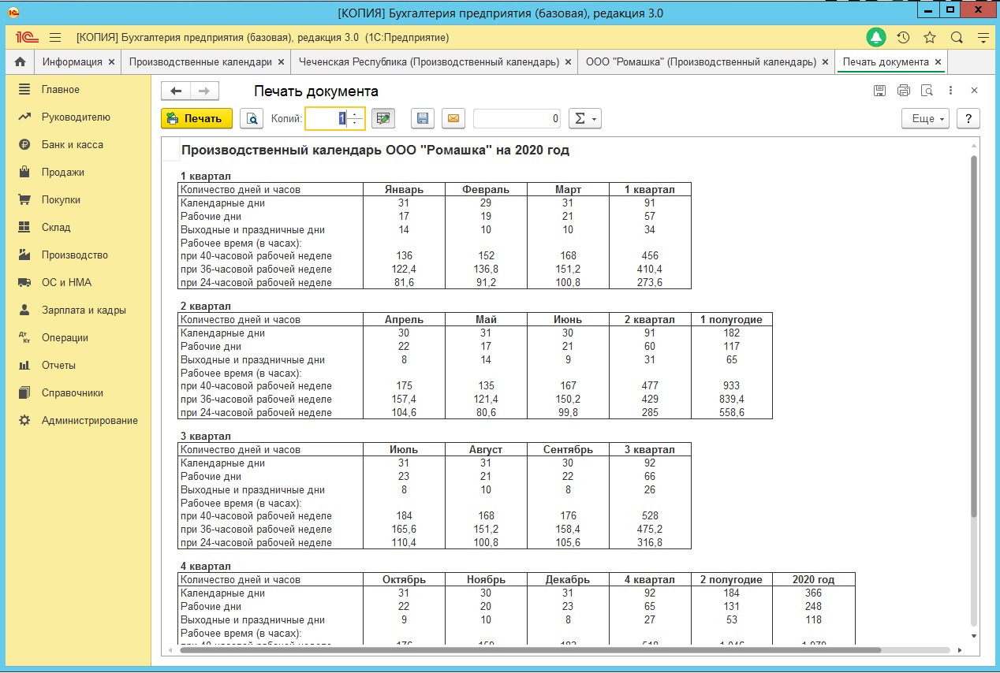Open the hamburger main menu icon

click(55, 37)
